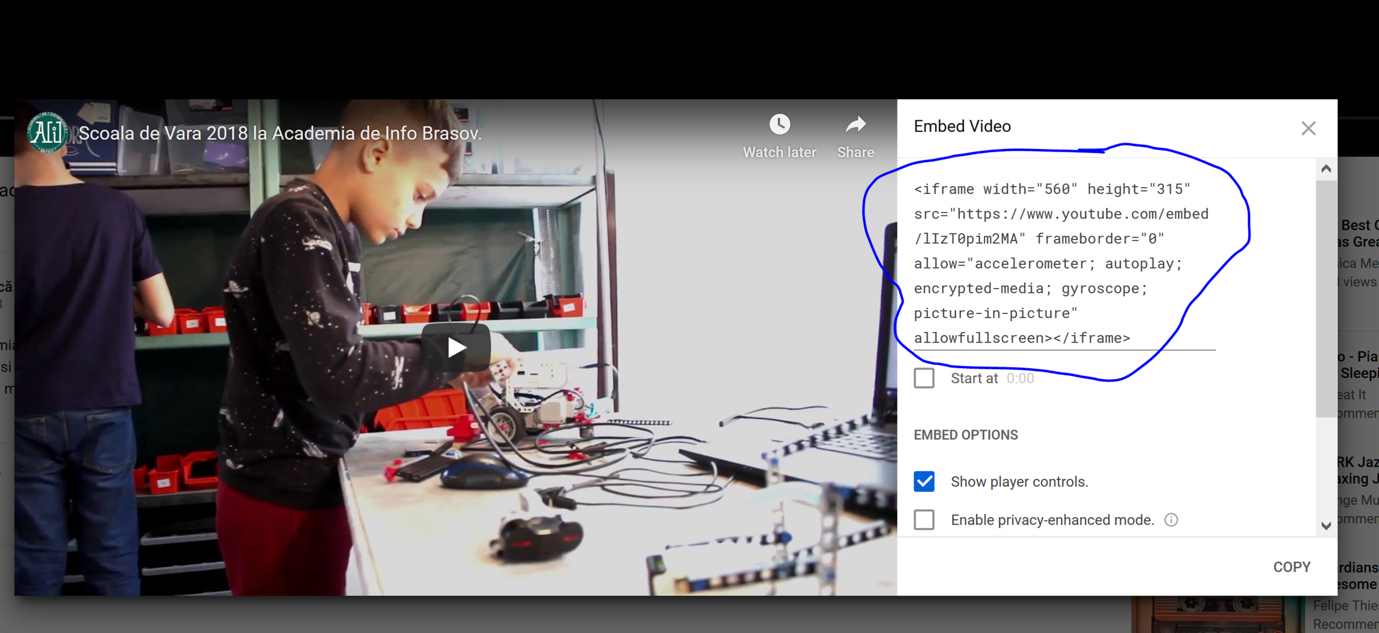This screenshot has width=1379, height=633.
Task: Click the Show player controls label text
Action: (x=1019, y=482)
